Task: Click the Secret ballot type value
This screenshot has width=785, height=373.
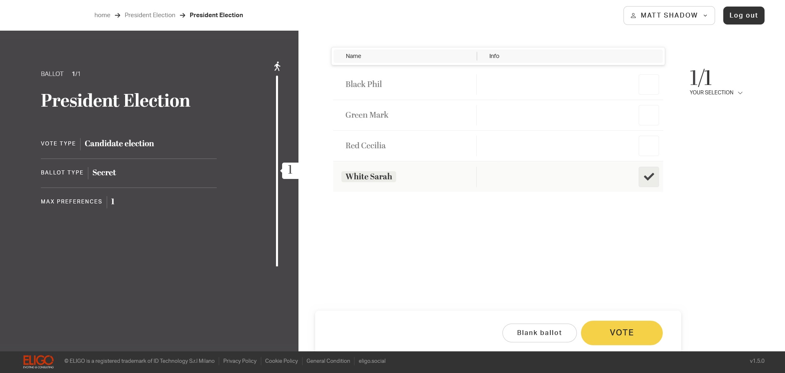Action: [104, 172]
